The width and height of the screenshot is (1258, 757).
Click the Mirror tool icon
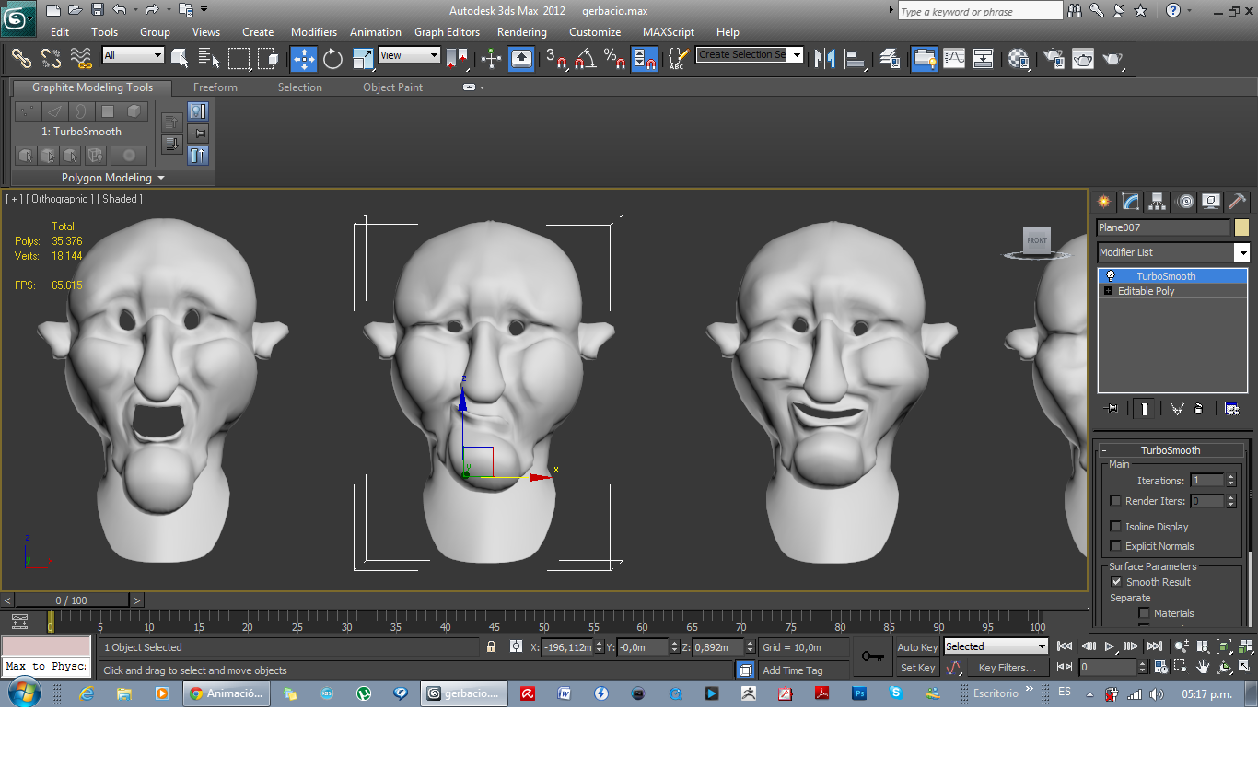pyautogui.click(x=825, y=59)
